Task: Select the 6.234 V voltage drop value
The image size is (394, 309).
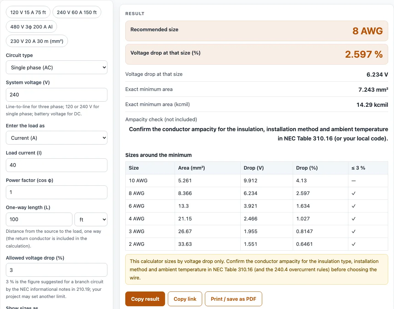Action: click(x=377, y=75)
